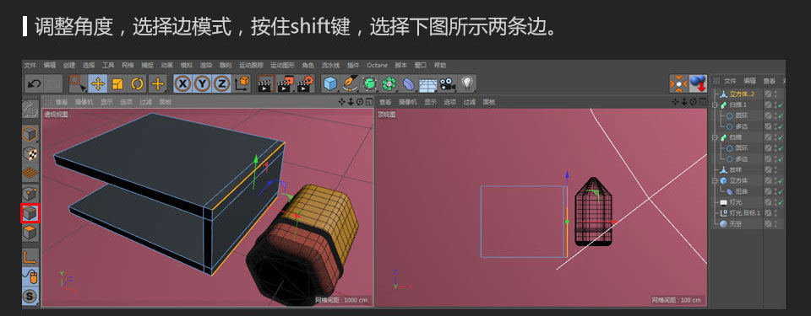Open the 帮助 menu

click(439, 66)
